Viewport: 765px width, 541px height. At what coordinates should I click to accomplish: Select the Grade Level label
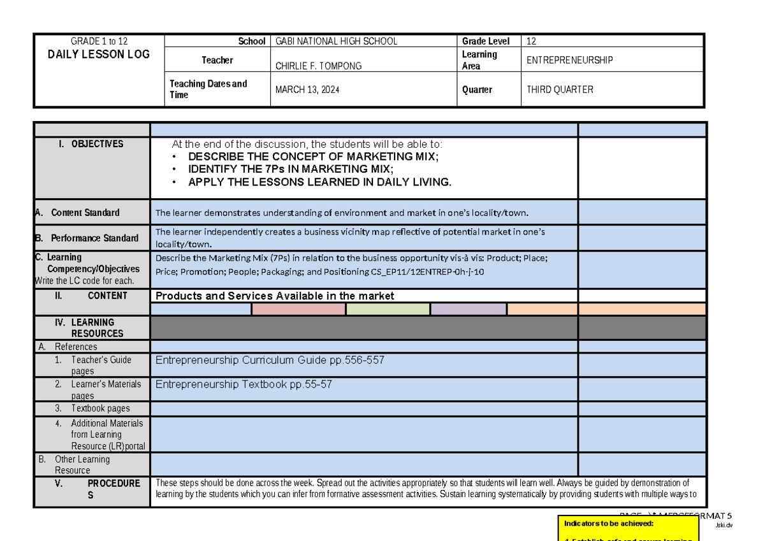486,41
